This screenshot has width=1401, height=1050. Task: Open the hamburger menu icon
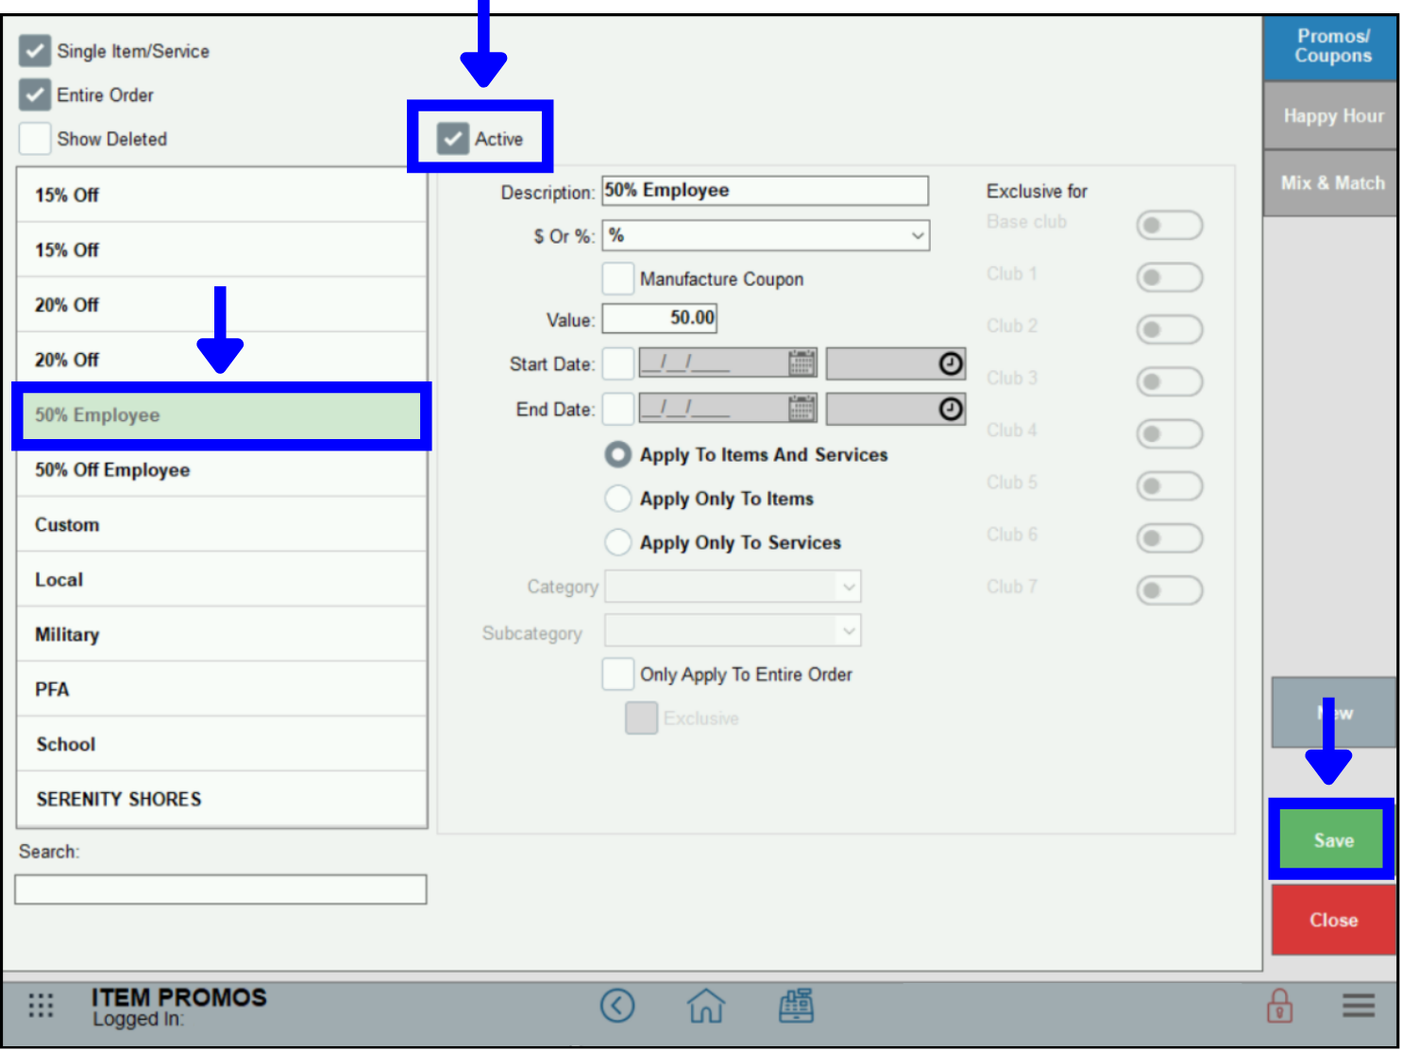coord(1358,1006)
